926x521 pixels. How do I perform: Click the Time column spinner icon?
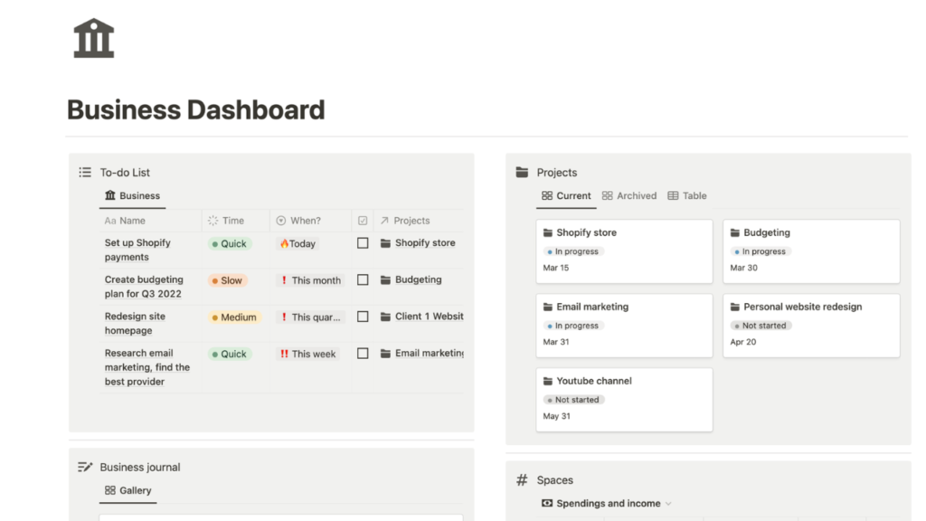[x=213, y=221]
